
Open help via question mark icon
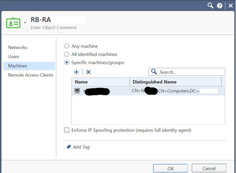click(220, 5)
